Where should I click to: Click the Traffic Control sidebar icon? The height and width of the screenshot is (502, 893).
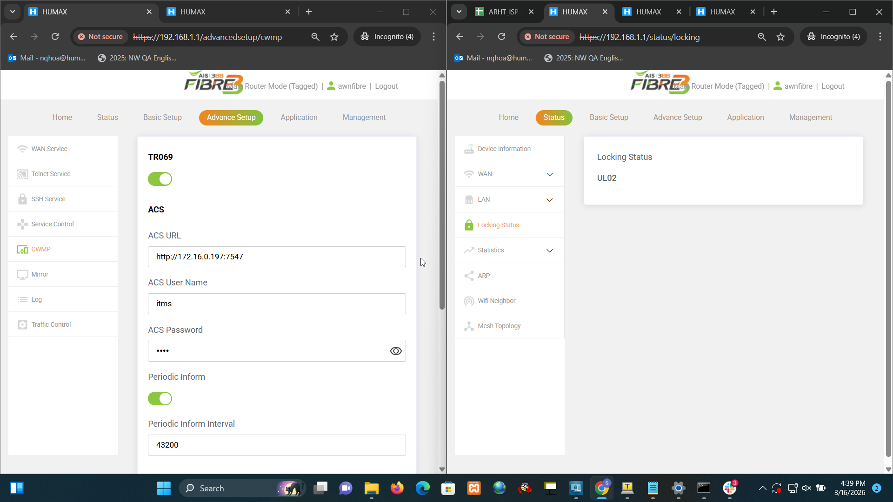[x=22, y=324]
